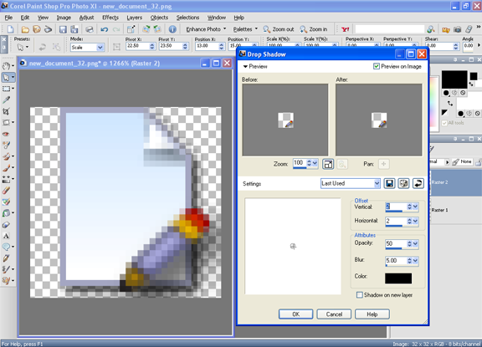Open the Selections menu
482x347 pixels.
pyautogui.click(x=187, y=18)
